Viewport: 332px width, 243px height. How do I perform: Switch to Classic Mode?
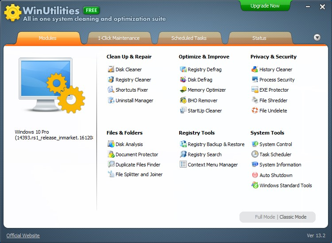(293, 217)
